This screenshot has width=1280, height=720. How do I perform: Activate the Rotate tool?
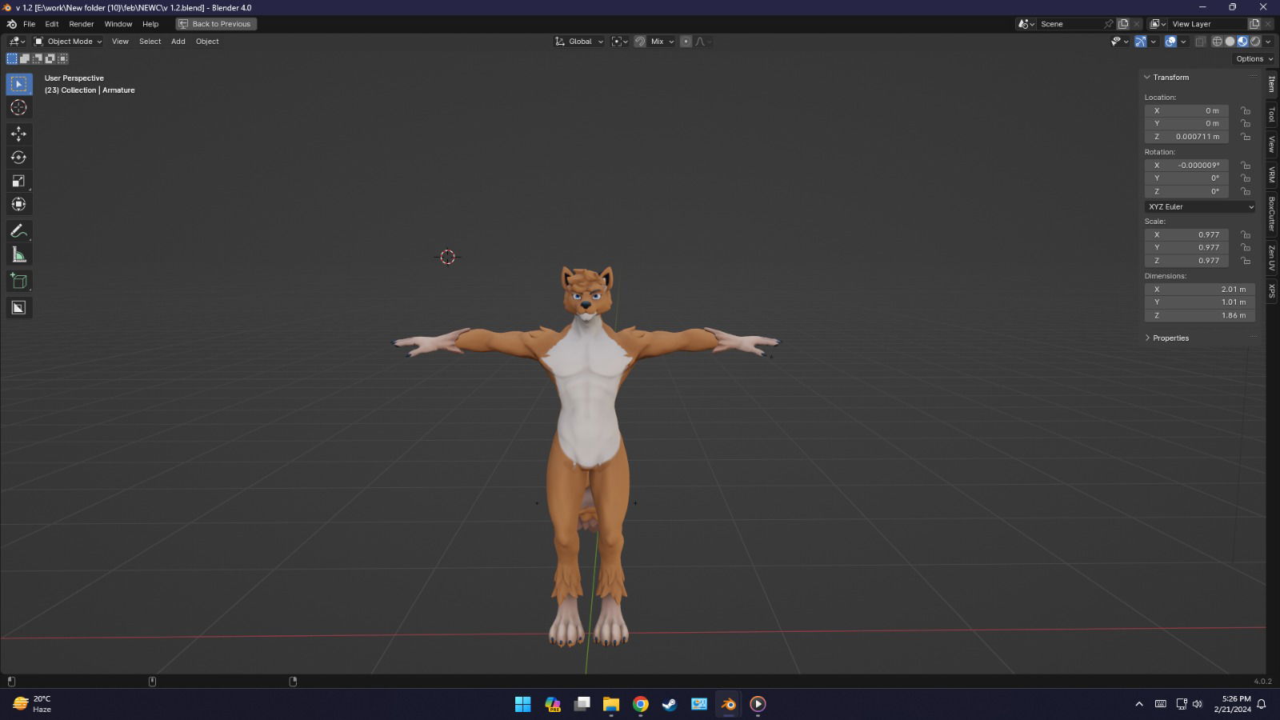pyautogui.click(x=18, y=158)
